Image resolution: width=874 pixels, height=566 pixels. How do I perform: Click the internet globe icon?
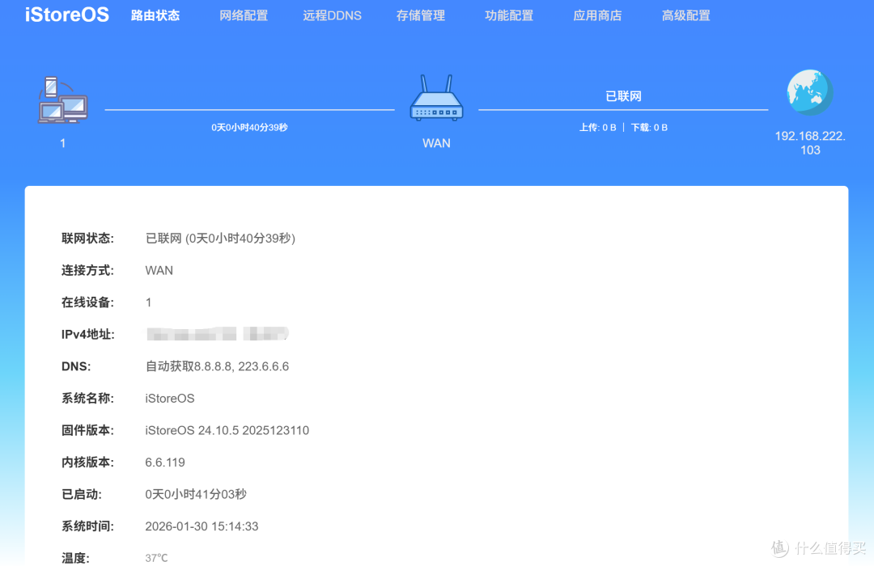point(810,92)
